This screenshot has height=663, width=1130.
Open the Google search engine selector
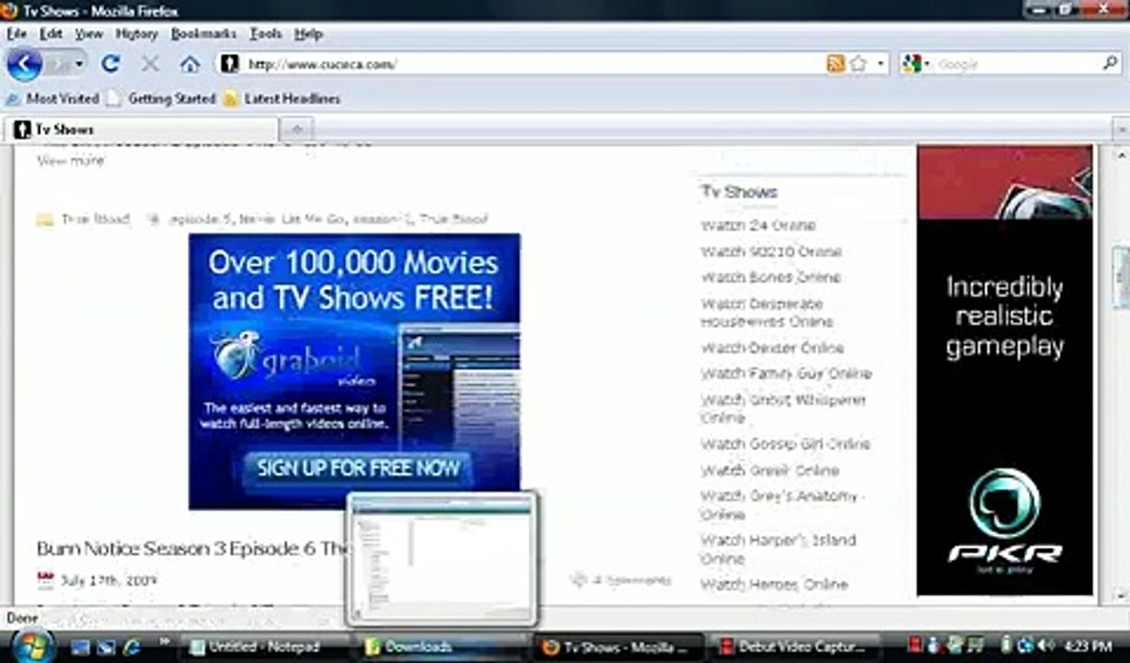[917, 64]
